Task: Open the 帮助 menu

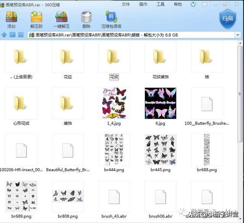Action: click(178, 4)
